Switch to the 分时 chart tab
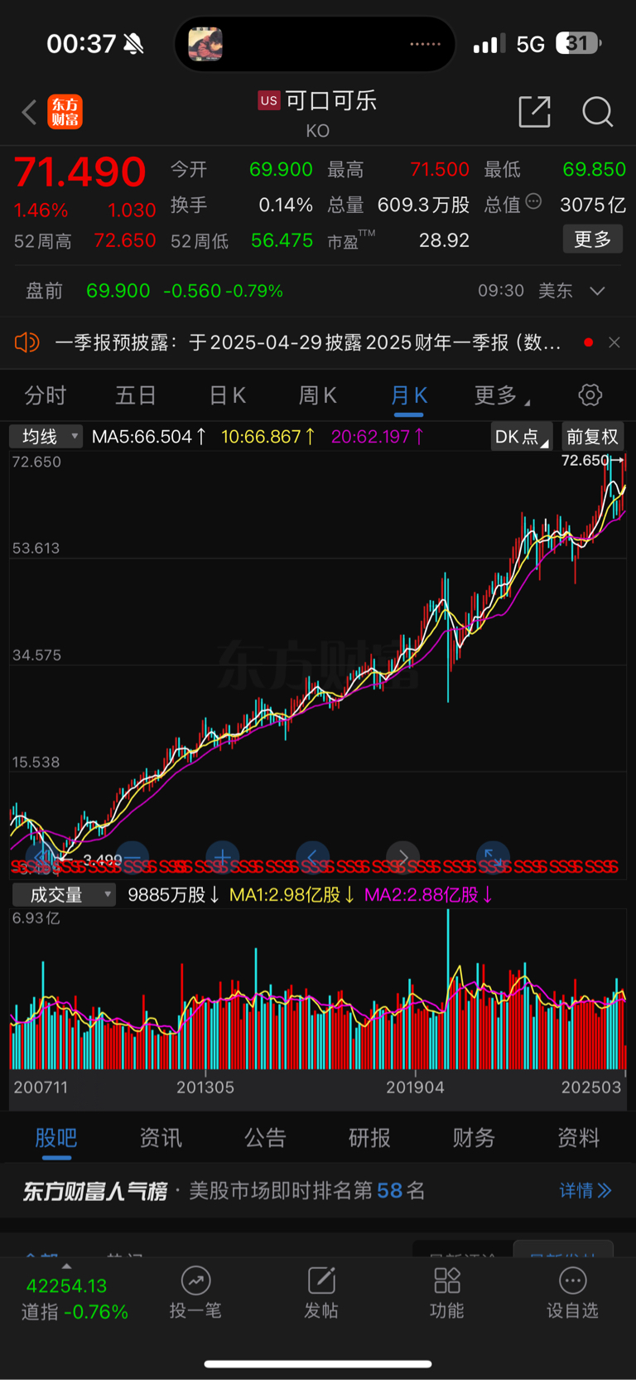 point(46,395)
